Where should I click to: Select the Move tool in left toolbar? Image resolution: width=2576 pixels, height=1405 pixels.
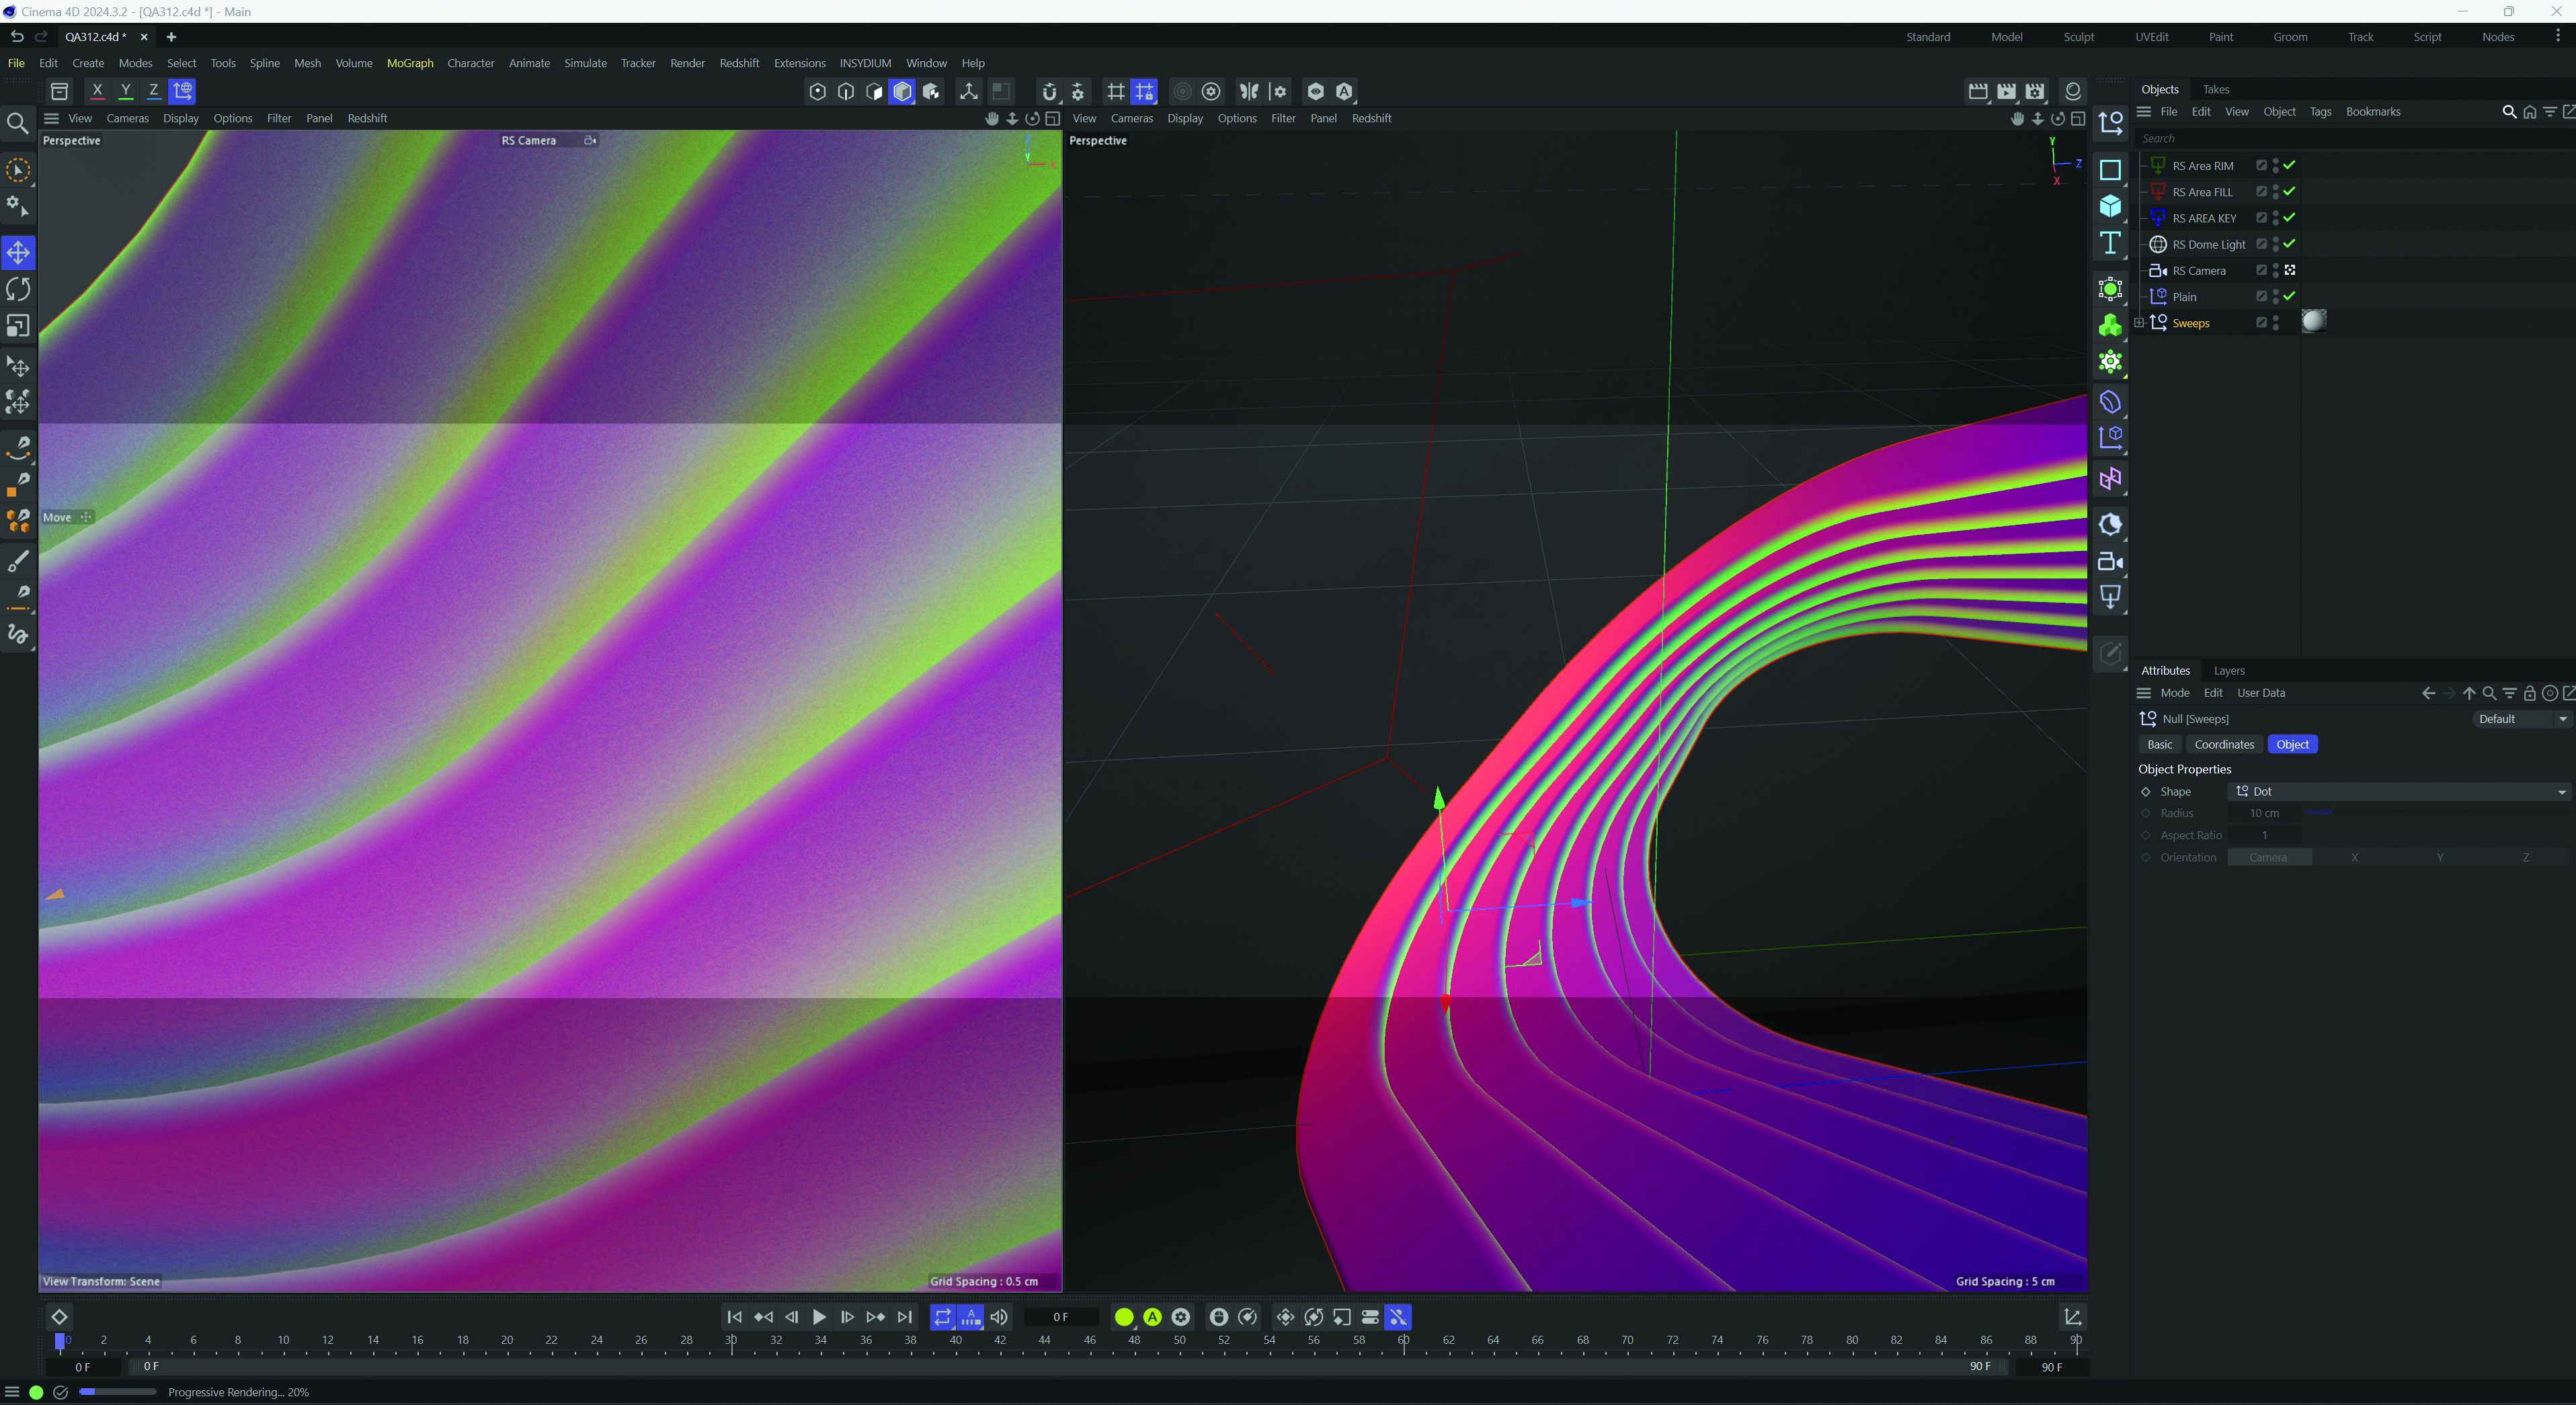(x=18, y=252)
